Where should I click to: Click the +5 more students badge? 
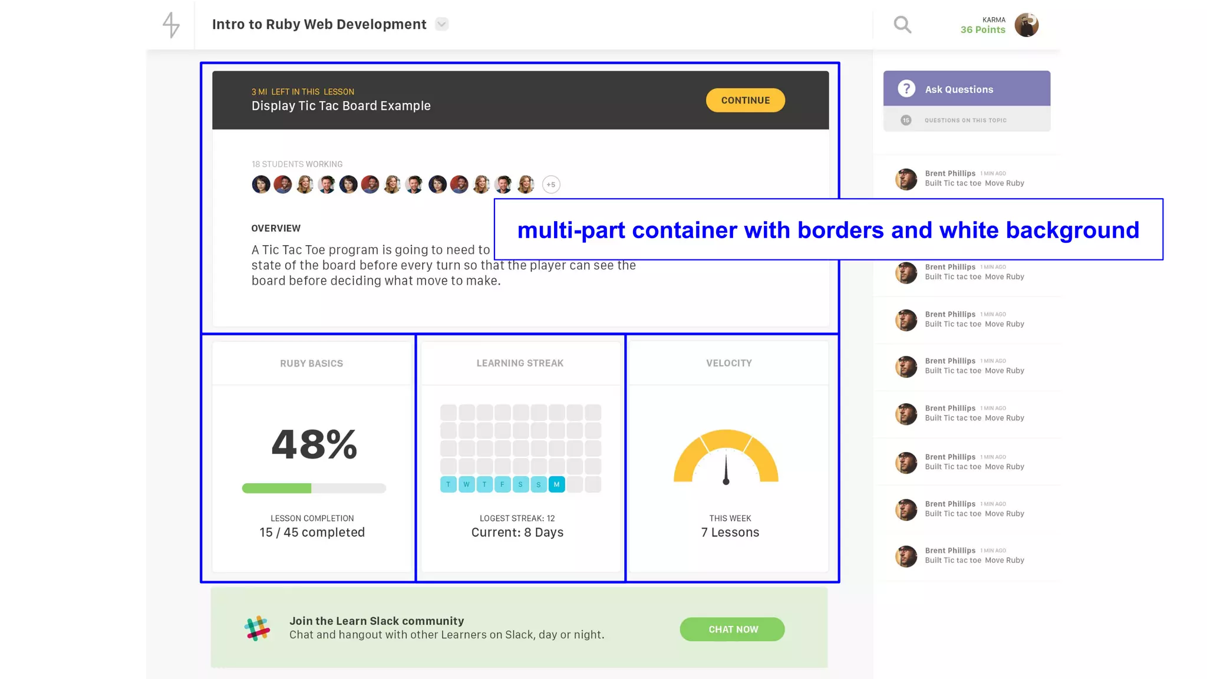tap(550, 184)
